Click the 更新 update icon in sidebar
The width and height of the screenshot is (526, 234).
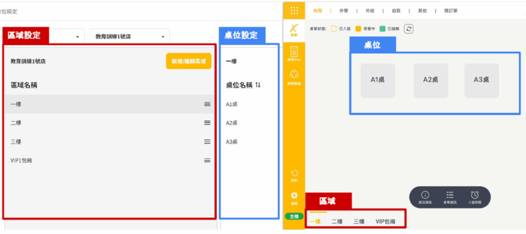pos(294,175)
